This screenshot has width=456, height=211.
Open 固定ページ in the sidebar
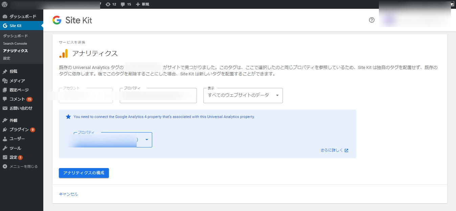point(22,90)
